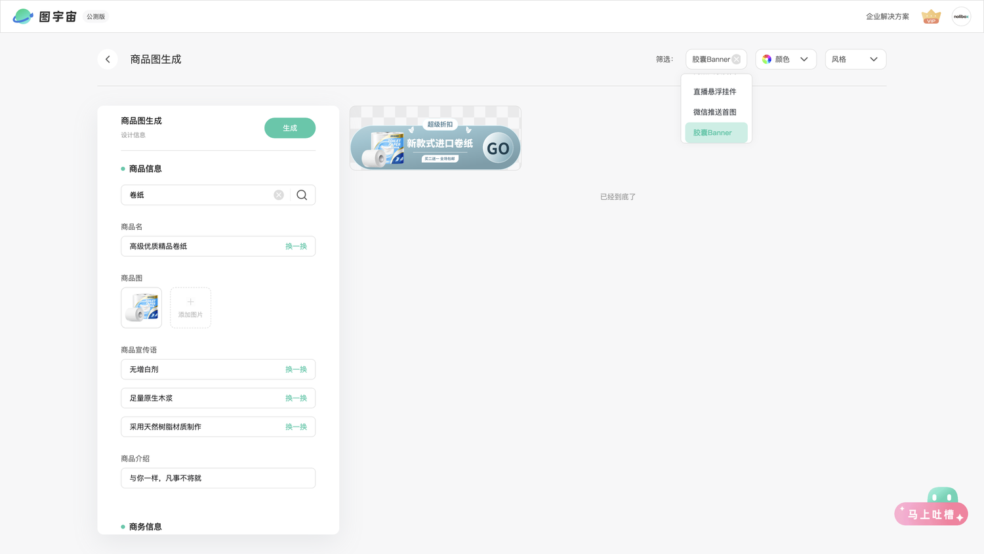Click the back arrow beside 商品图生成

tap(108, 59)
